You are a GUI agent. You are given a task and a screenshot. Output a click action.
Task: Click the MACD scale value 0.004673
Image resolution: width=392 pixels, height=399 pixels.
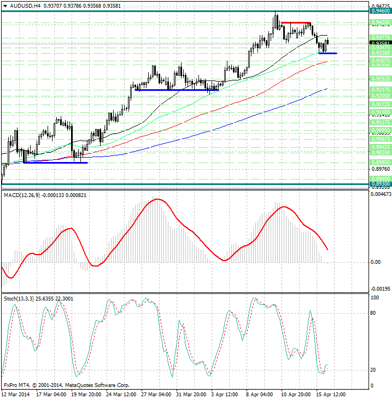[x=381, y=194]
